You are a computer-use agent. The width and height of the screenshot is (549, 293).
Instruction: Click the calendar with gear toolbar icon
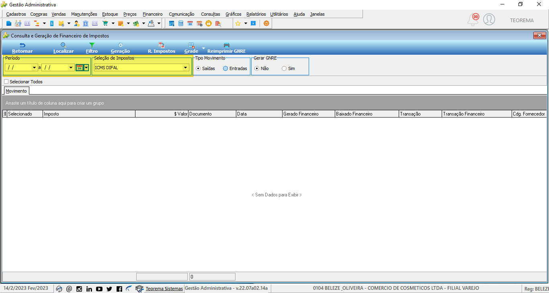(x=199, y=23)
